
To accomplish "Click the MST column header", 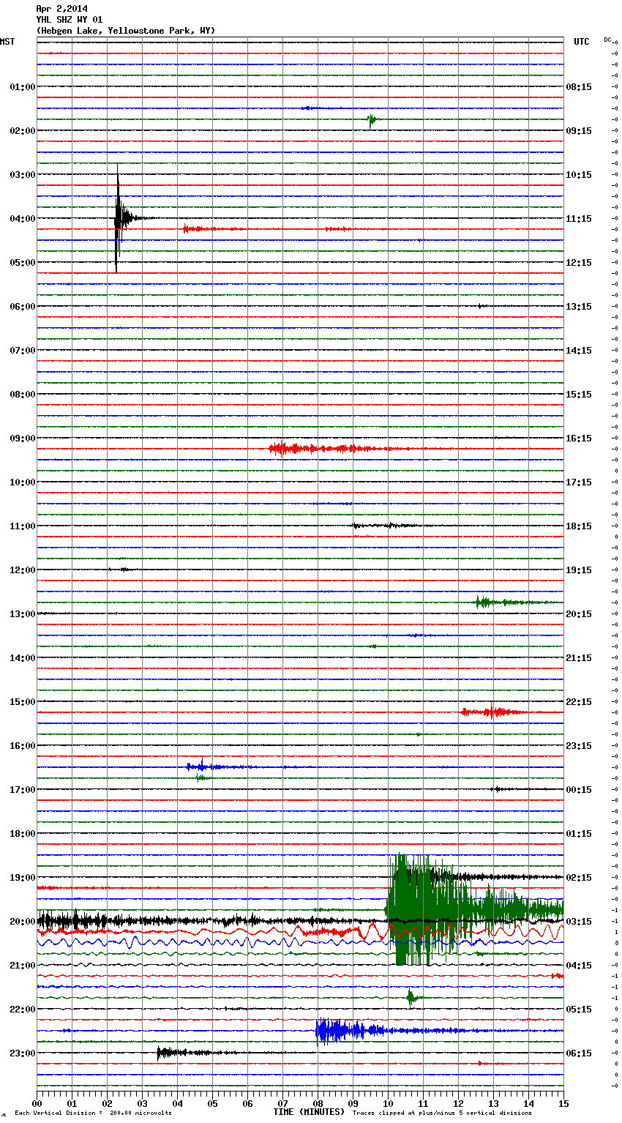I will pyautogui.click(x=7, y=42).
